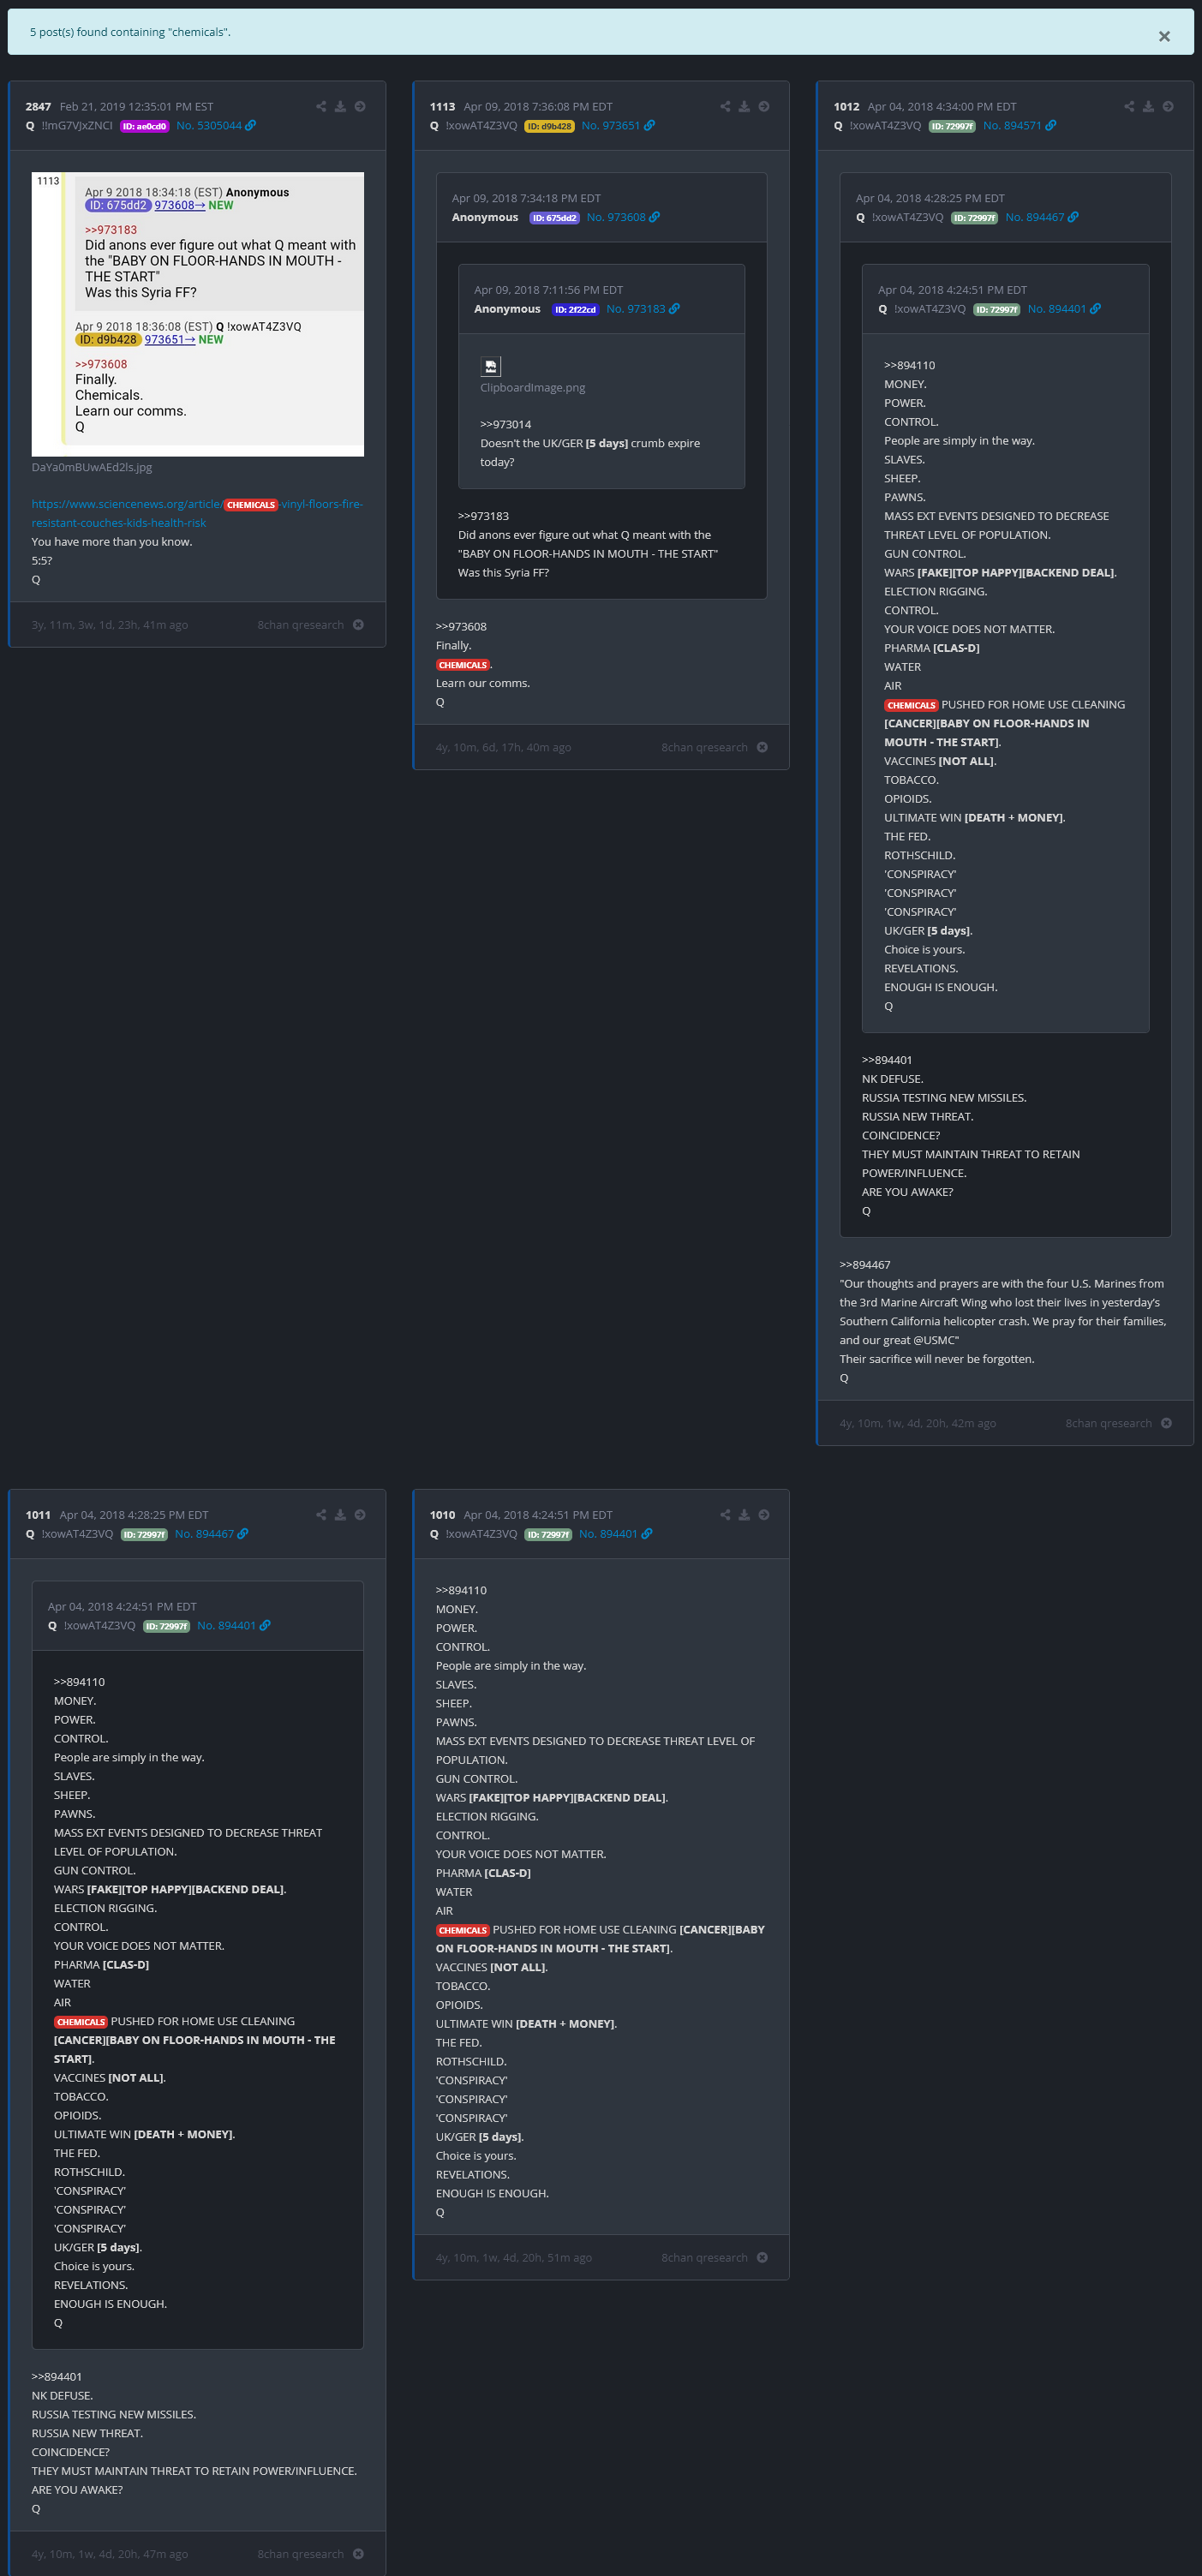Viewport: 1202px width, 2576px height.
Task: Open post 1010 via arrow icon
Action: (x=764, y=1514)
